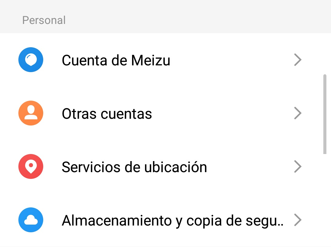This screenshot has width=331, height=247.
Task: Expand the Cuenta de Meizu chevron arrow
Action: (298, 60)
